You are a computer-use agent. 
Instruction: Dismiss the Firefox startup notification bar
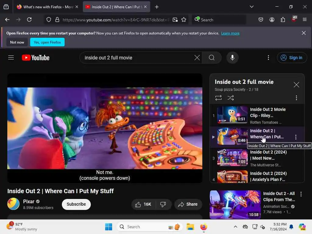coord(304,33)
